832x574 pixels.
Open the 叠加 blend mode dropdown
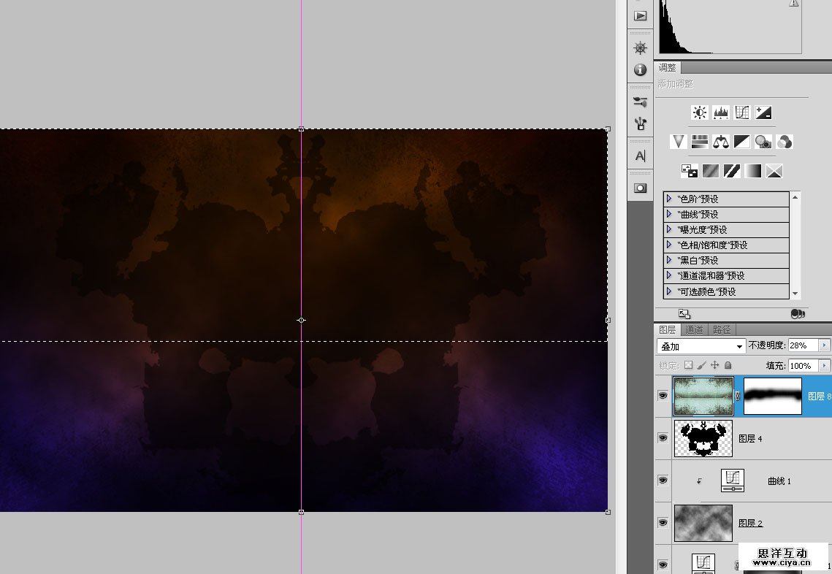click(701, 346)
